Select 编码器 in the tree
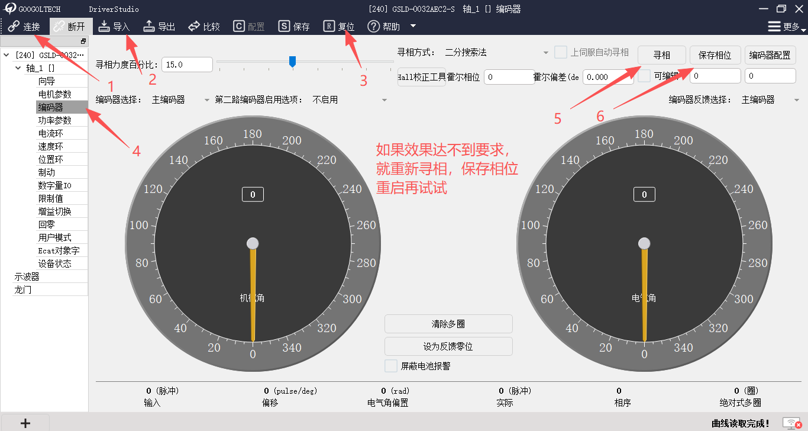 62,107
